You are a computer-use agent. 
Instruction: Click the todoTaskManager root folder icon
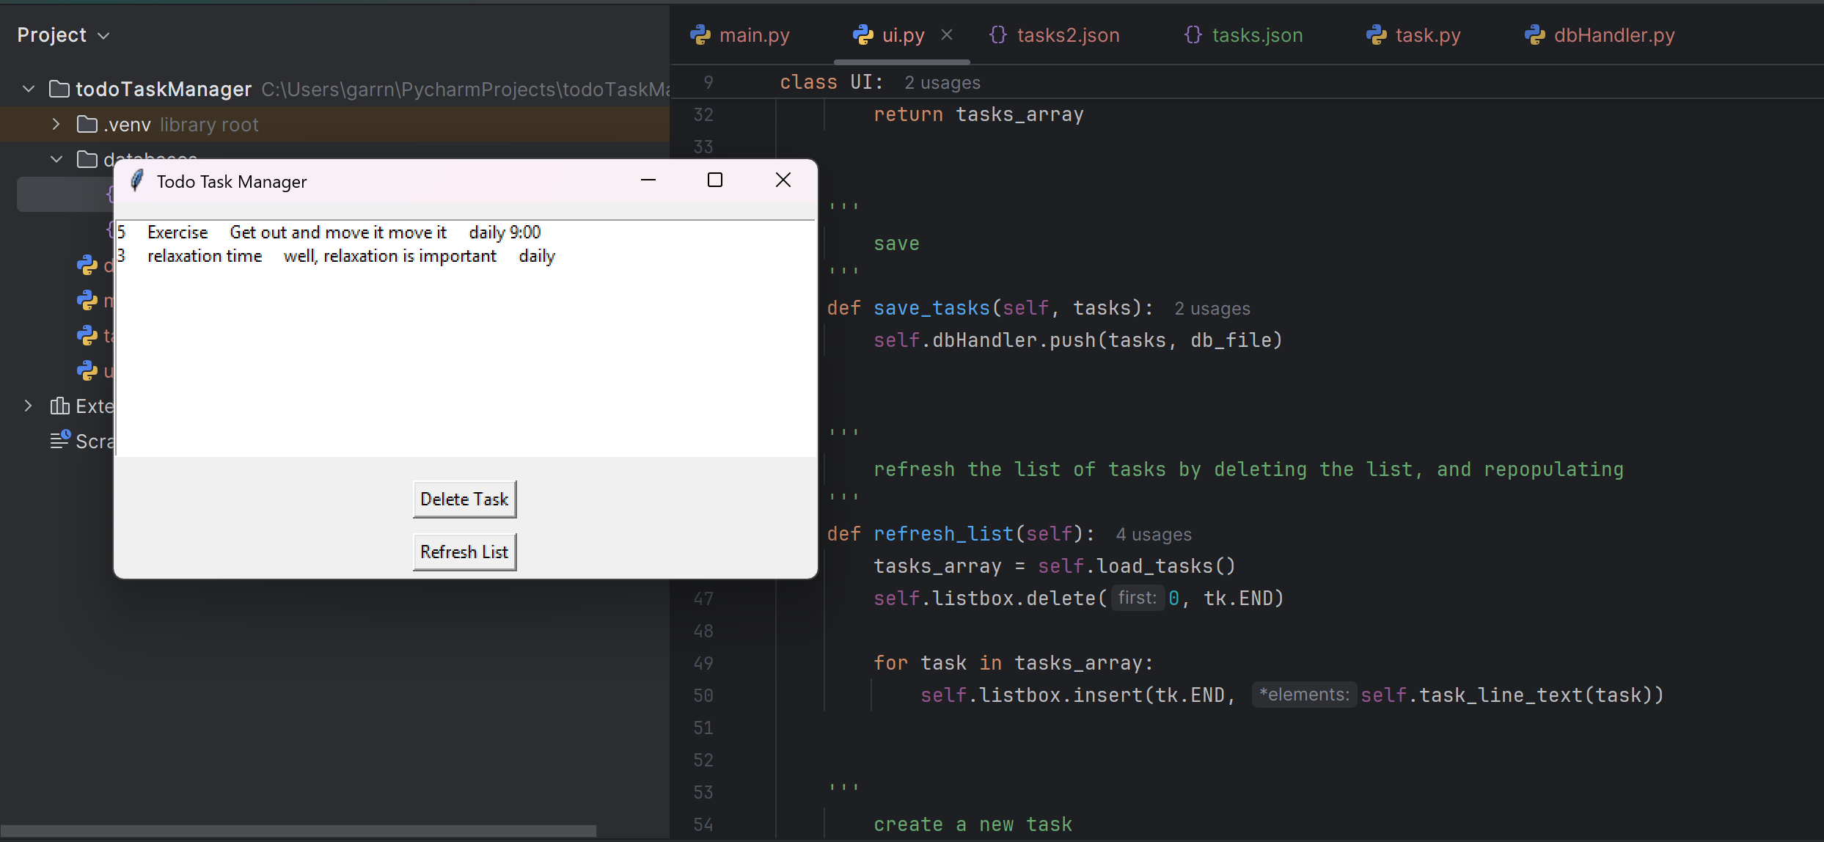(59, 89)
